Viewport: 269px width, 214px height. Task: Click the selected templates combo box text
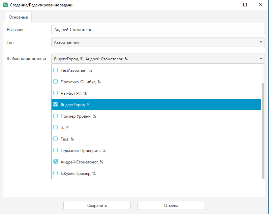coord(91,59)
